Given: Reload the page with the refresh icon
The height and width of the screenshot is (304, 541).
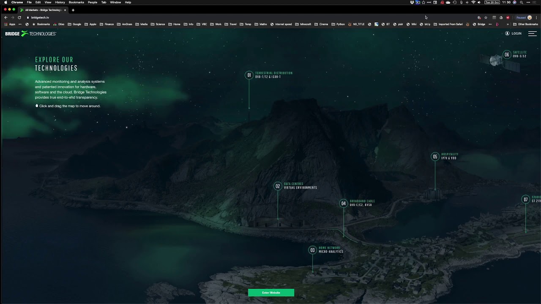Looking at the screenshot, I should point(19,17).
